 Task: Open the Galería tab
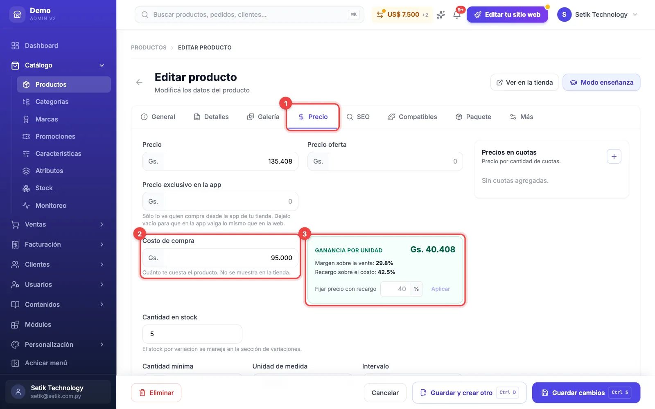[263, 117]
